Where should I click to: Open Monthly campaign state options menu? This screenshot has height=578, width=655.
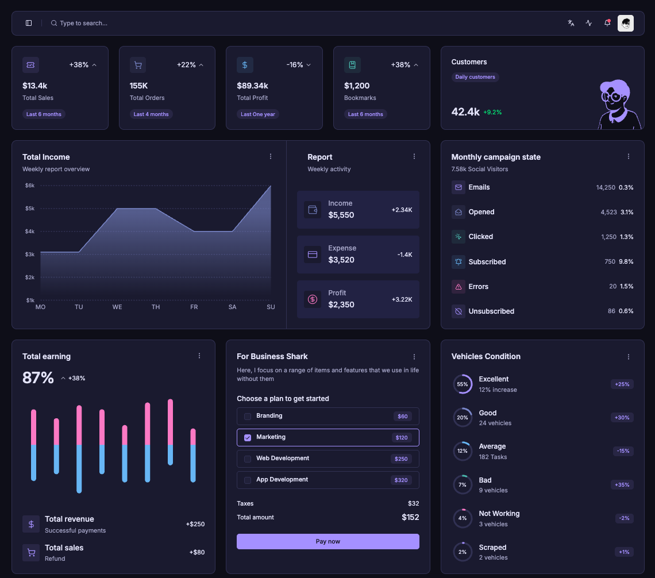coord(629,156)
